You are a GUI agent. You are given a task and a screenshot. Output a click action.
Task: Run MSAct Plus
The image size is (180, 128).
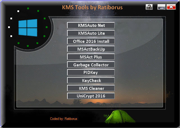click(x=91, y=57)
